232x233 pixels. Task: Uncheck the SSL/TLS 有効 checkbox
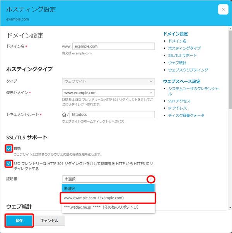[9, 148]
